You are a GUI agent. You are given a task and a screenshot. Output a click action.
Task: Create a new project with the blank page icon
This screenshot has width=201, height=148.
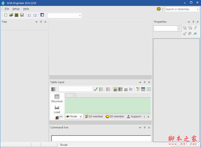point(6,15)
